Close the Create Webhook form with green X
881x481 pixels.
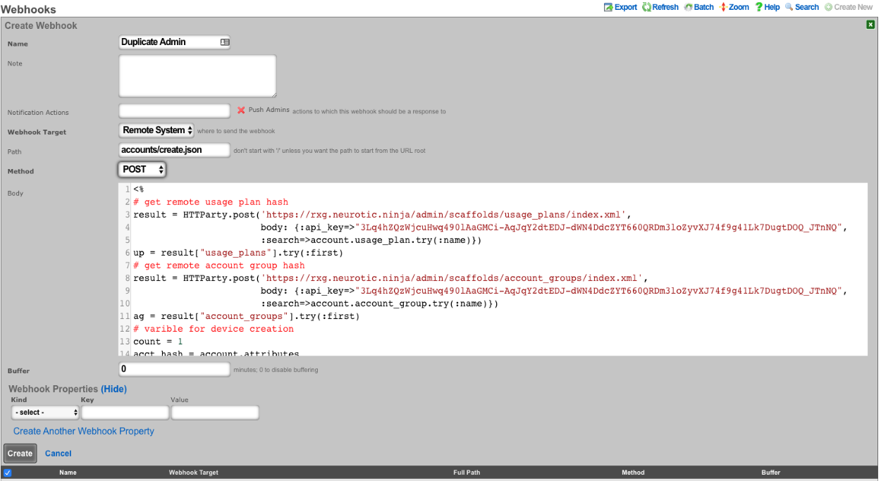tap(870, 25)
